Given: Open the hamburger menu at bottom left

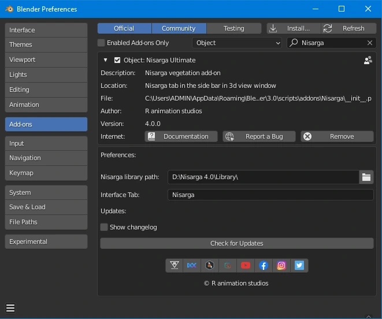Looking at the screenshot, I should coord(10,308).
